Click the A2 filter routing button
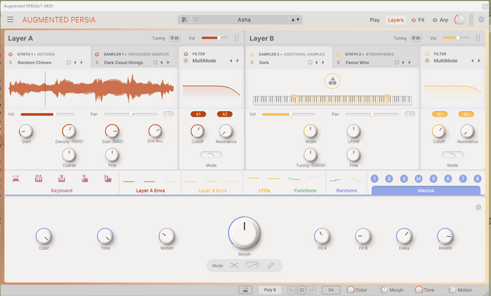Screen dimensions: 491x296 (x=225, y=115)
